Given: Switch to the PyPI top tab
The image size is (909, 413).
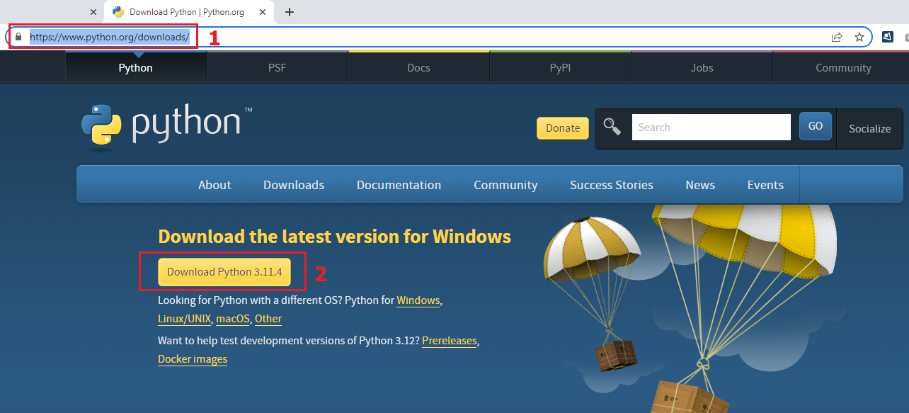Looking at the screenshot, I should (x=560, y=68).
